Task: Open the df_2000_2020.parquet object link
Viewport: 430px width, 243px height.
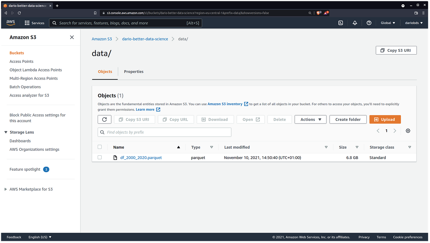Action: (141, 157)
